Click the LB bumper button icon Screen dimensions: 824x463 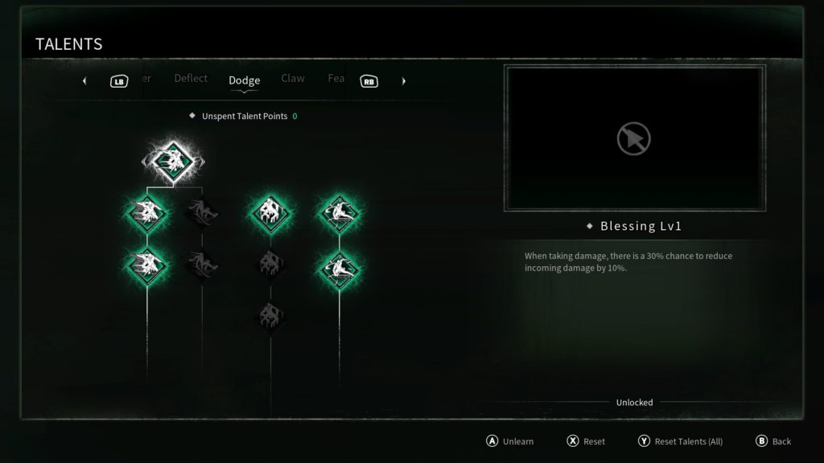(x=119, y=81)
